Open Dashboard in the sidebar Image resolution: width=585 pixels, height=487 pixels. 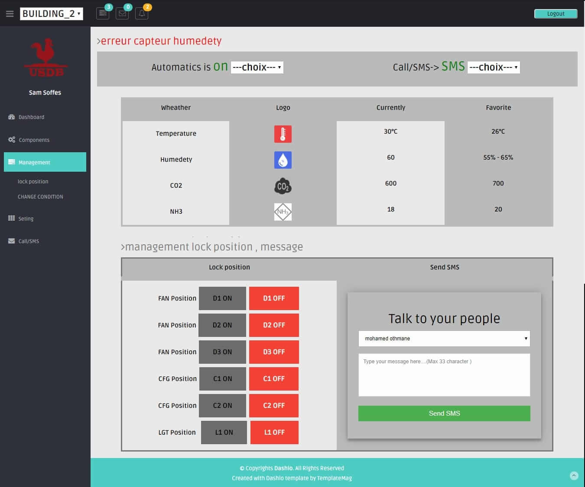pyautogui.click(x=31, y=117)
